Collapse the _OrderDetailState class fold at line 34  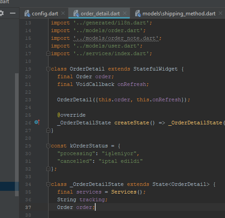[48, 184]
